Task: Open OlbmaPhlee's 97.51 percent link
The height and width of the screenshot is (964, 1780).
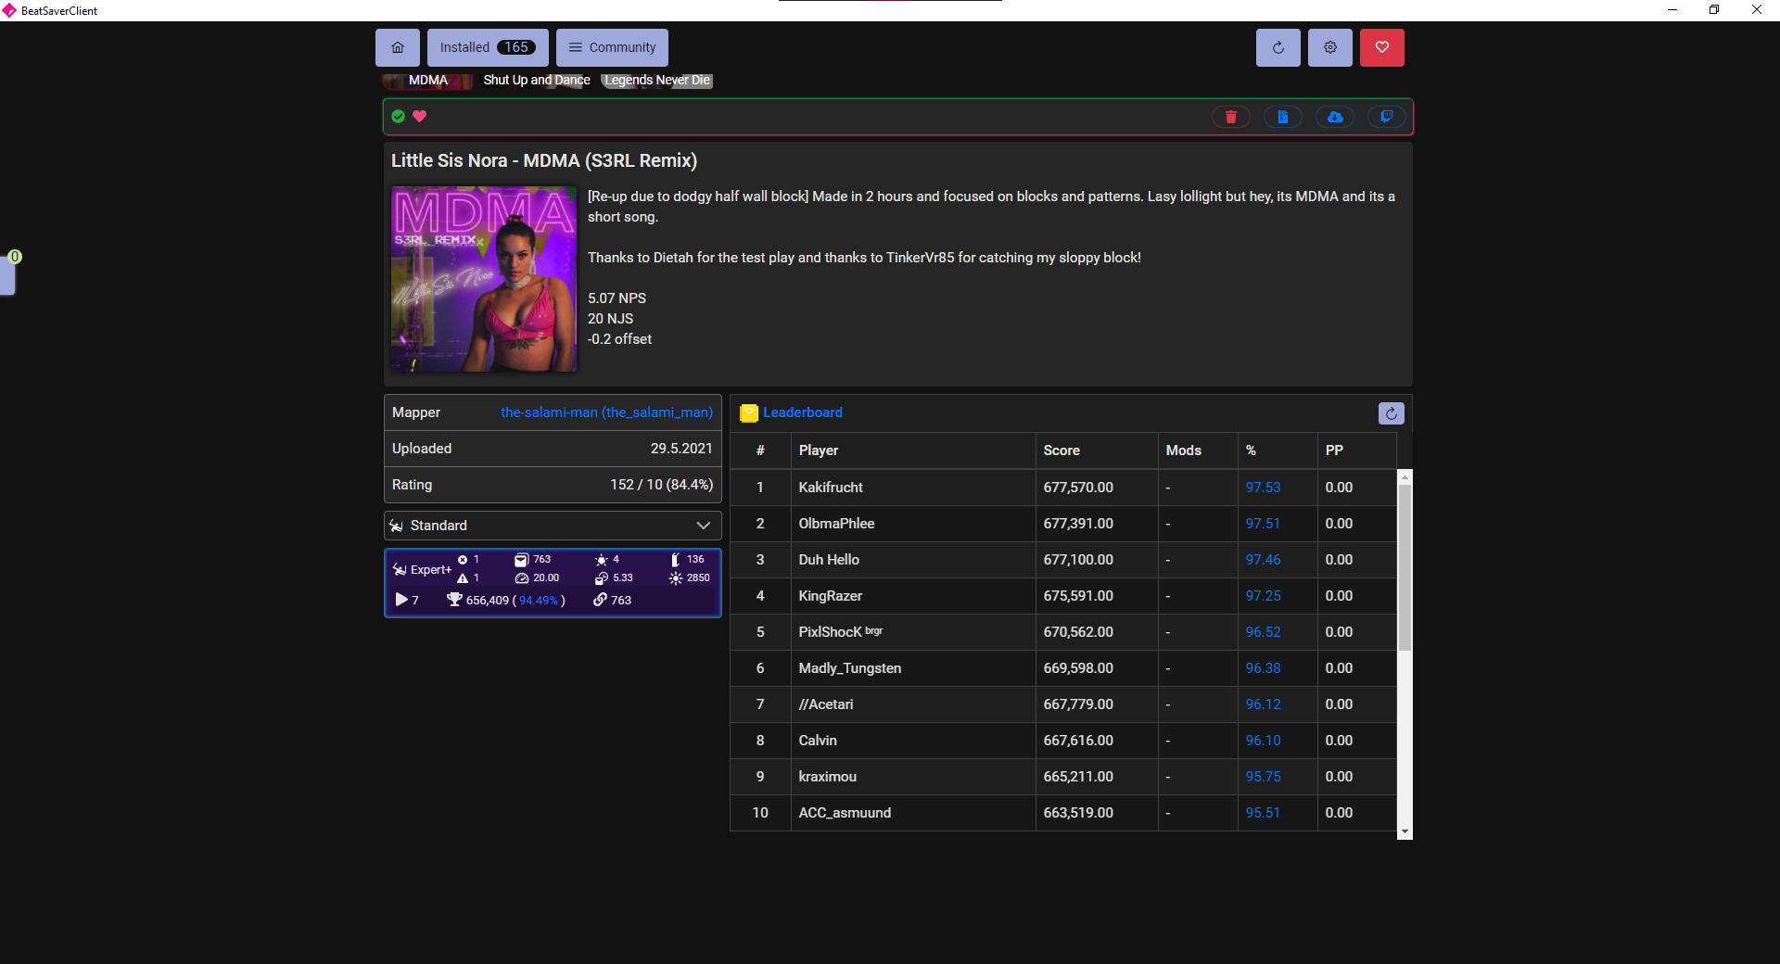Action: pyautogui.click(x=1263, y=524)
